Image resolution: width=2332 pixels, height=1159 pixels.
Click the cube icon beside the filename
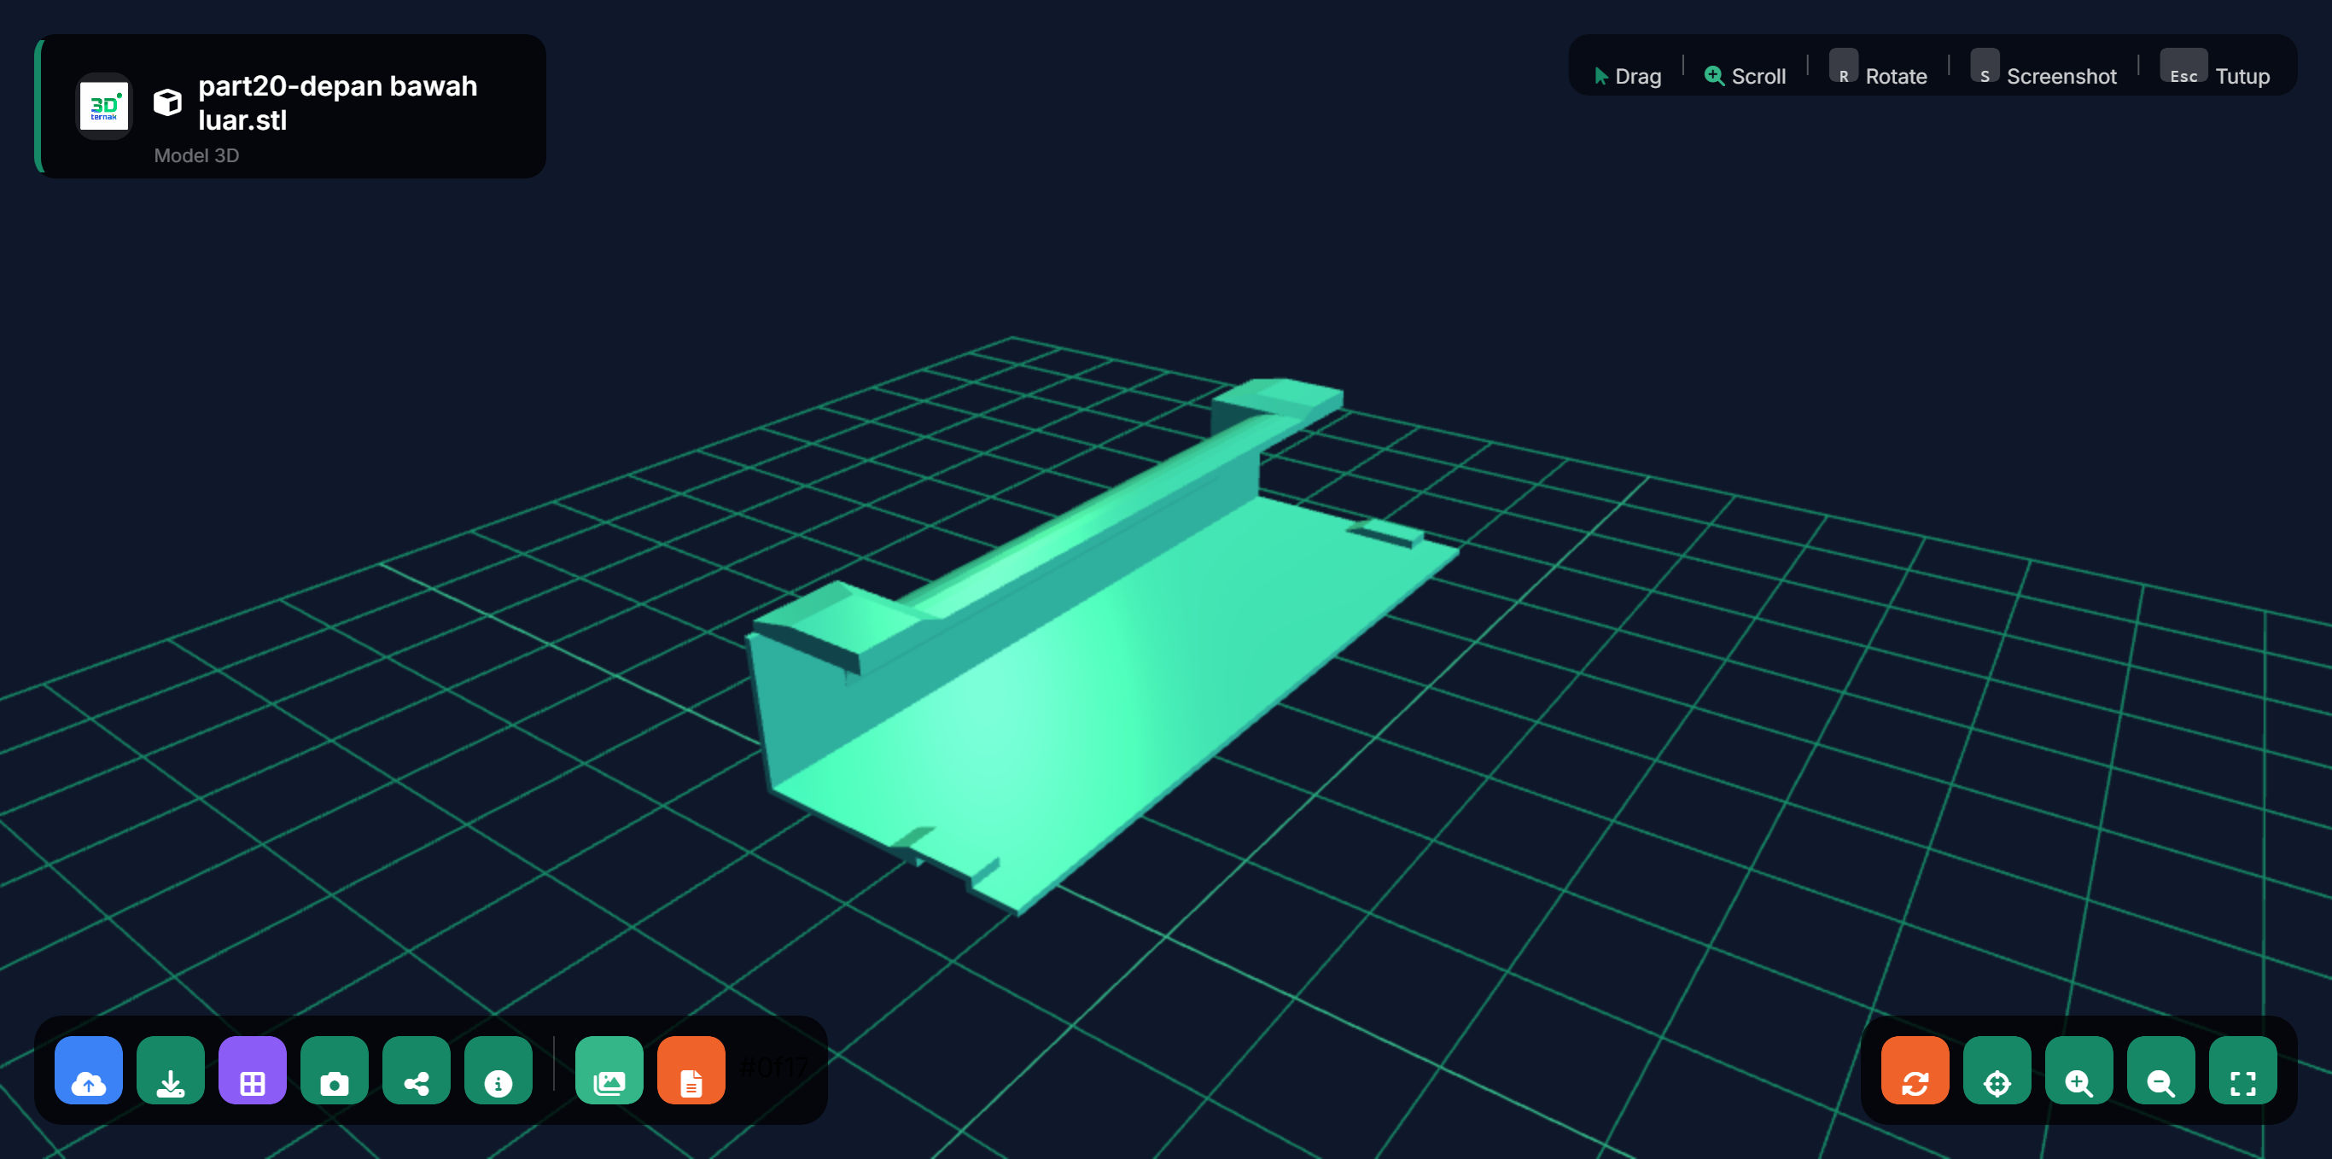(167, 102)
